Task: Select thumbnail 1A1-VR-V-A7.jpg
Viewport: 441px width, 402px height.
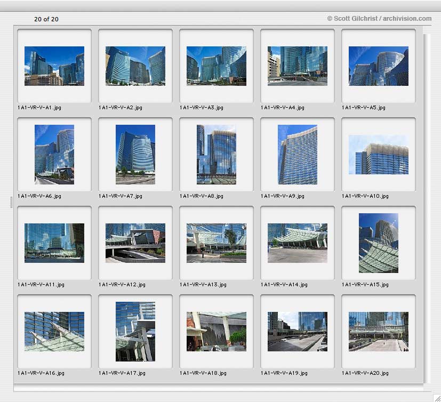Action: point(135,155)
